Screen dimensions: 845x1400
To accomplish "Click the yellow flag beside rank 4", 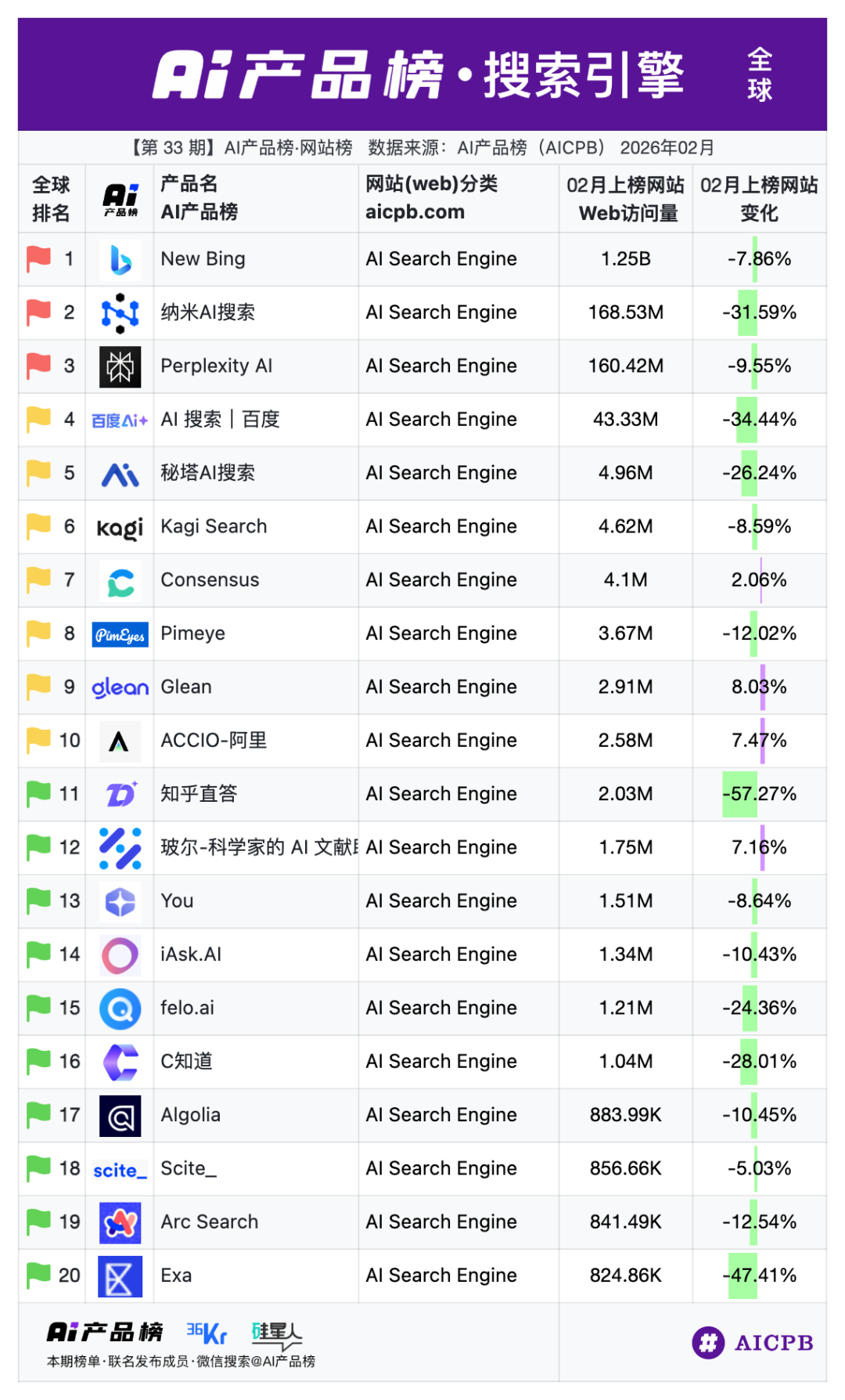I will coord(38,419).
